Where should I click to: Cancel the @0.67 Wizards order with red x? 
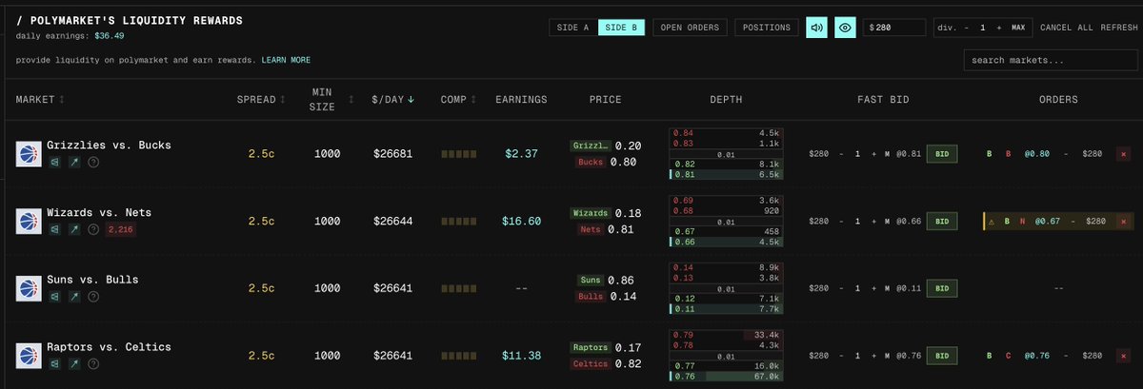pos(1123,222)
